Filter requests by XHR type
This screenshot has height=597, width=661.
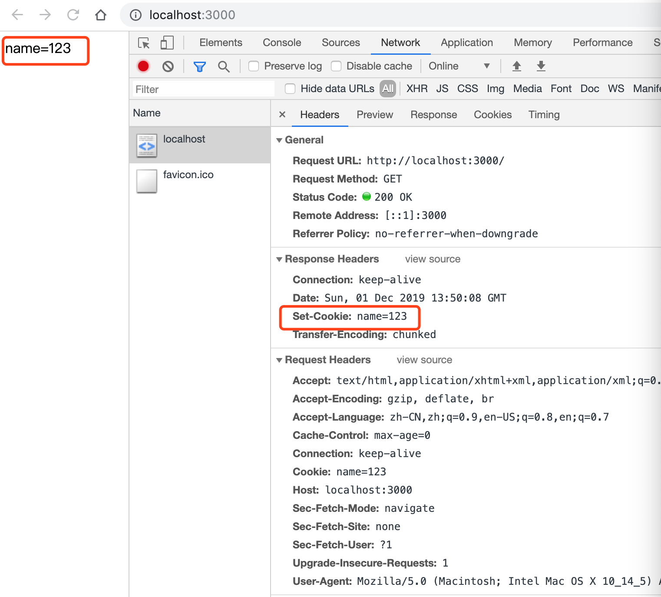417,89
